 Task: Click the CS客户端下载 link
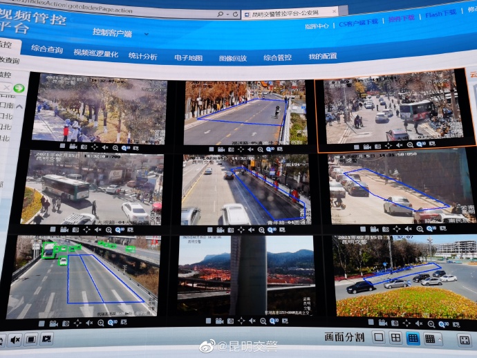coord(358,22)
